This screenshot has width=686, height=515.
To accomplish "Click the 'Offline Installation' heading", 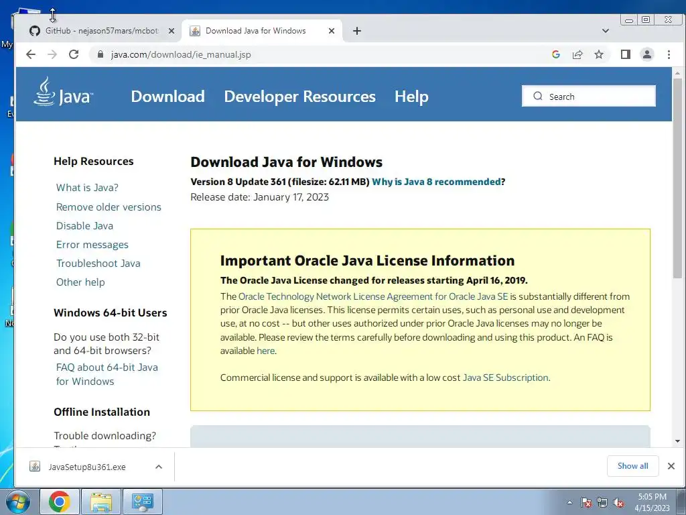I will (102, 412).
